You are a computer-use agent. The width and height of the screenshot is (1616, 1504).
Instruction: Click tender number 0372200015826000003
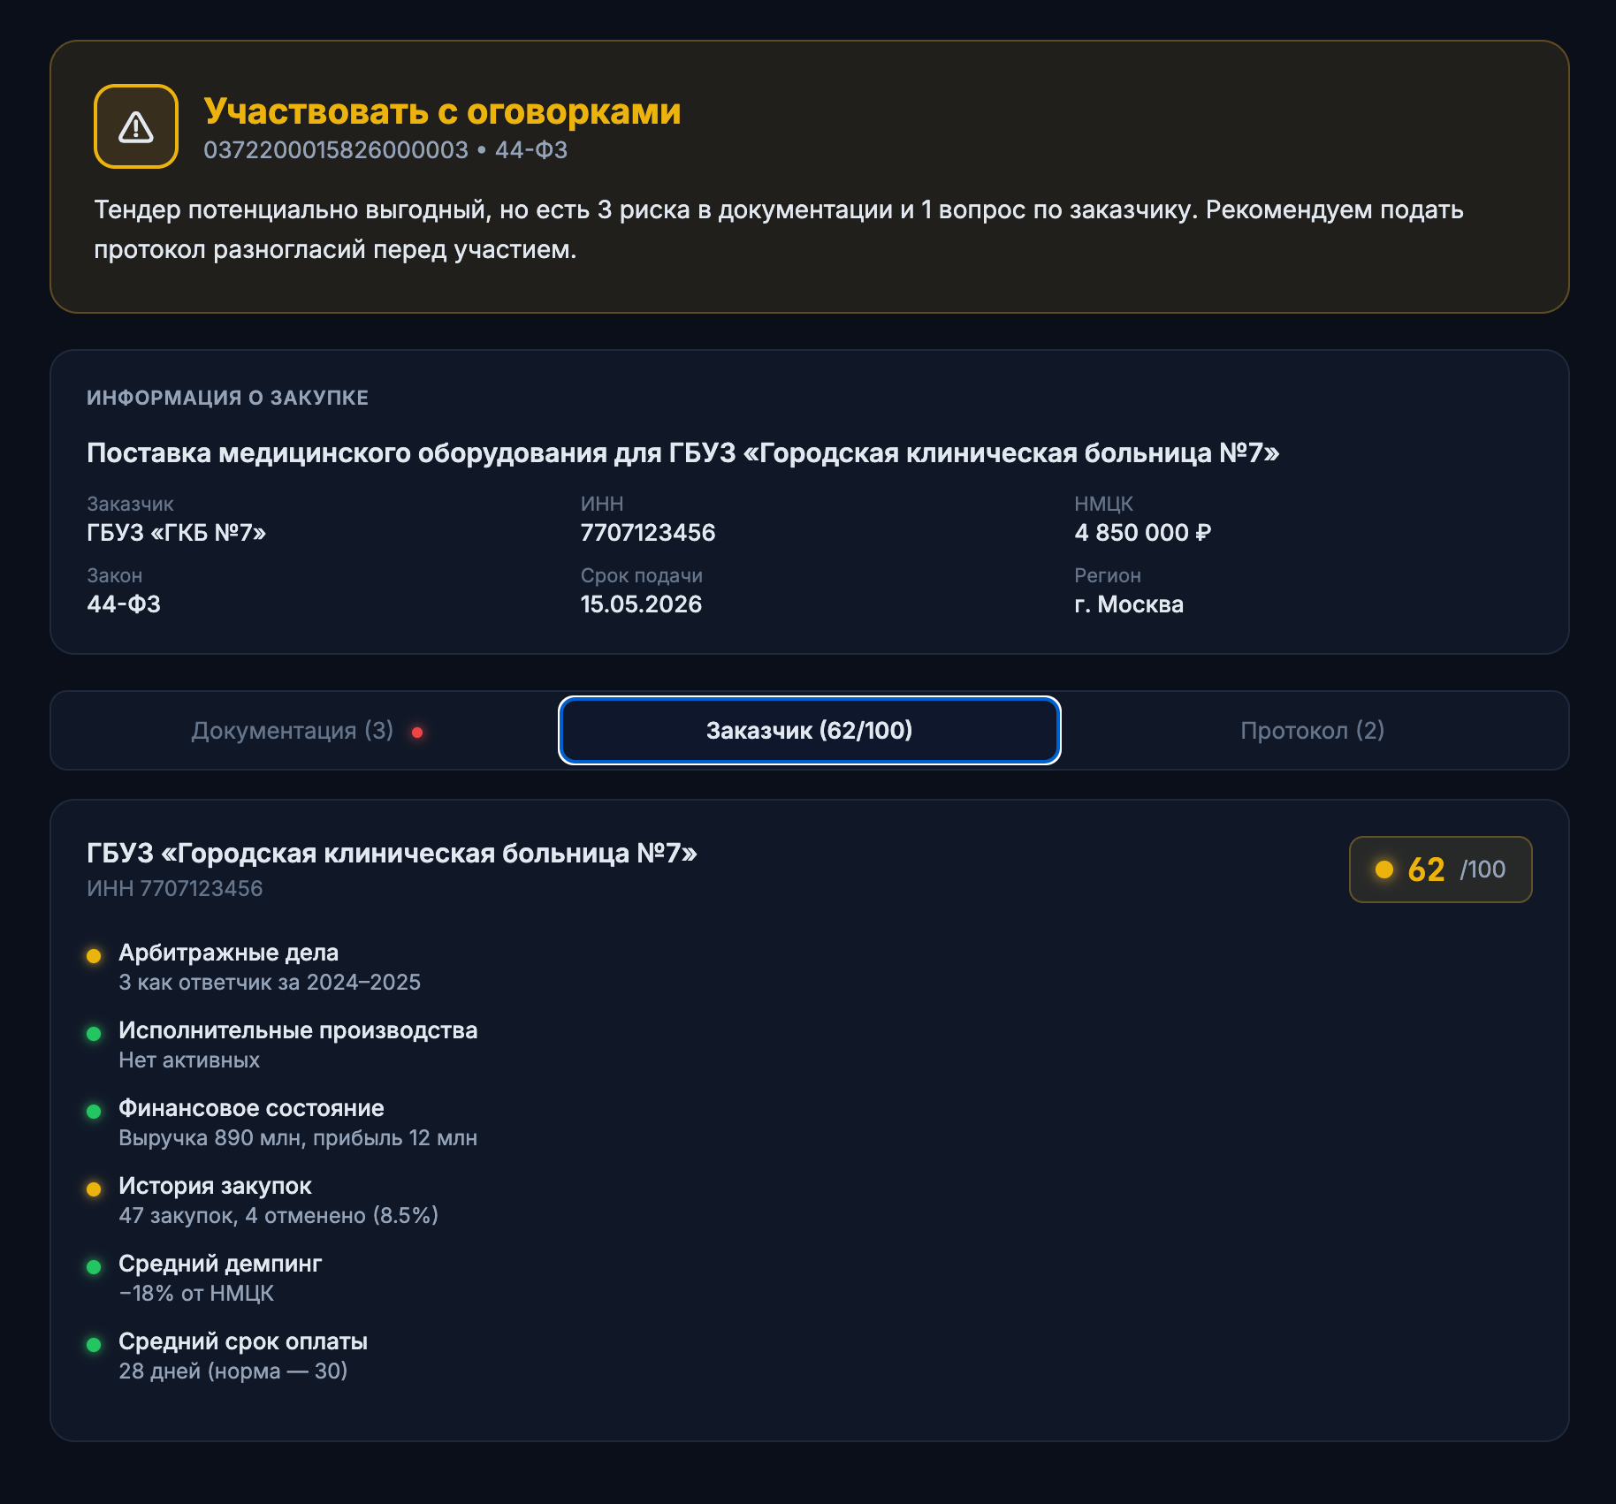point(336,150)
